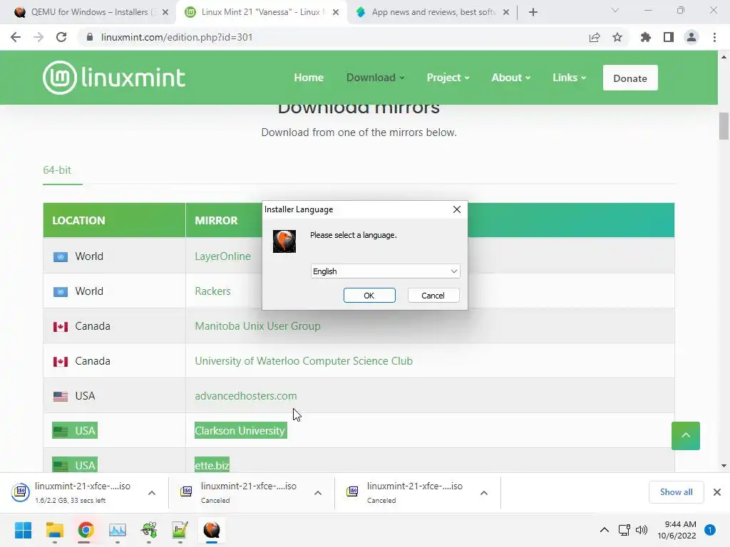Show hidden system tray icons
Screen dimensions: 730x547
(605, 530)
